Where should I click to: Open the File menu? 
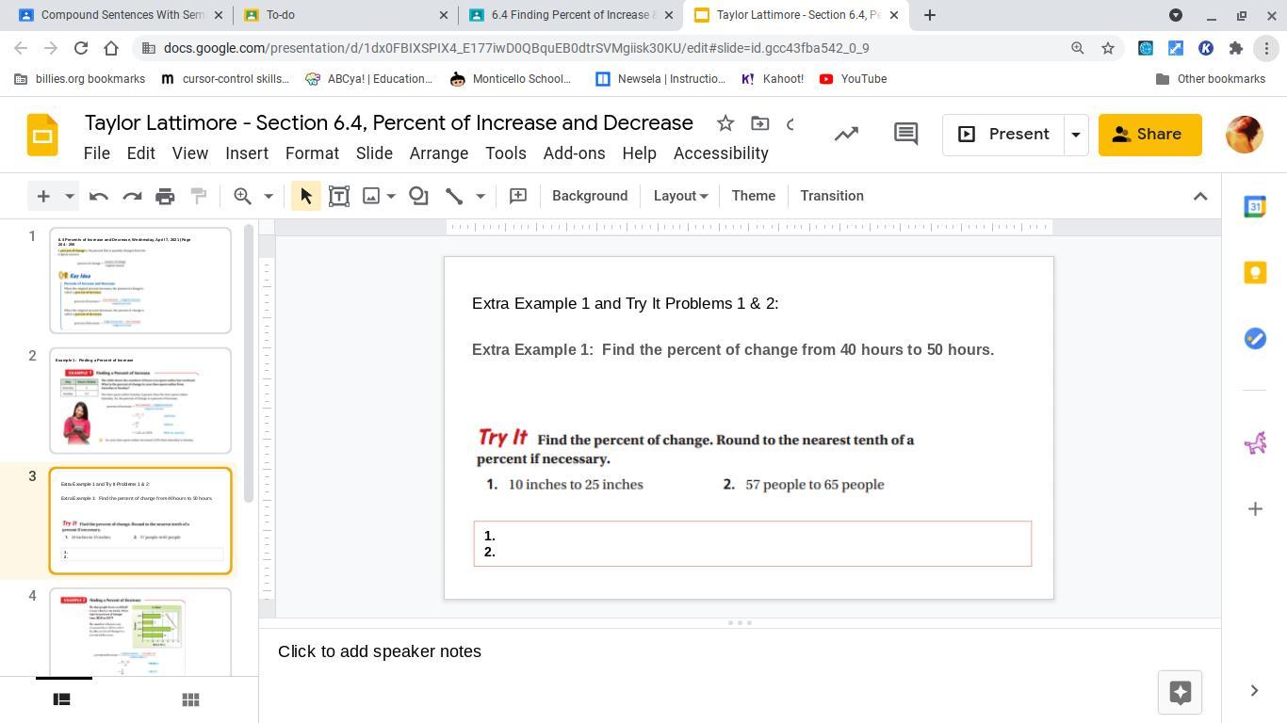pos(97,153)
